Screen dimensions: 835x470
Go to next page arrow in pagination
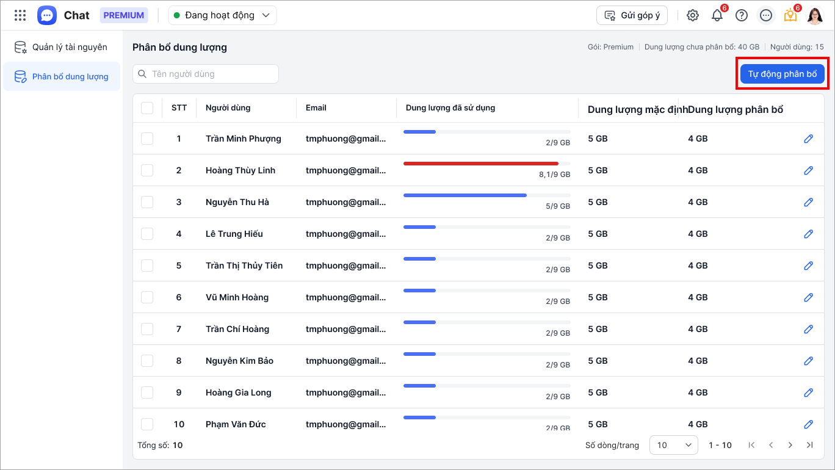(790, 445)
